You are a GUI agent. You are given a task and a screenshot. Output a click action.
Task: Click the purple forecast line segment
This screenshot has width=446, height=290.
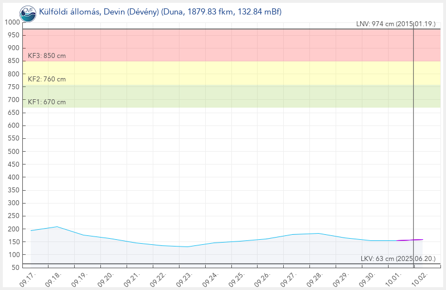[410, 240]
